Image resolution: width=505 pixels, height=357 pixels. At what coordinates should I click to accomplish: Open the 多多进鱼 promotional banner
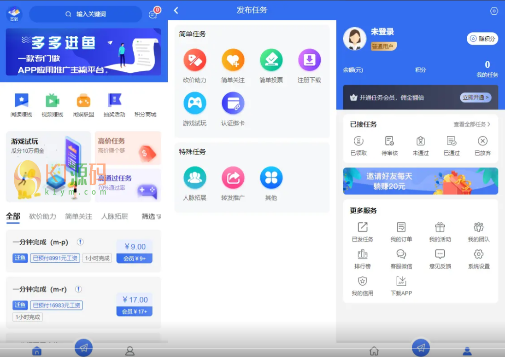point(83,52)
